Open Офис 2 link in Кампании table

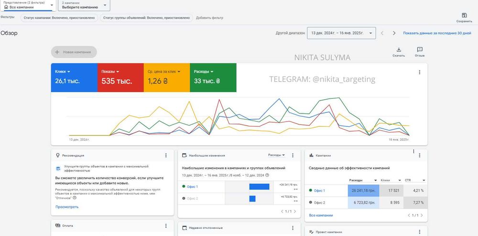click(319, 203)
